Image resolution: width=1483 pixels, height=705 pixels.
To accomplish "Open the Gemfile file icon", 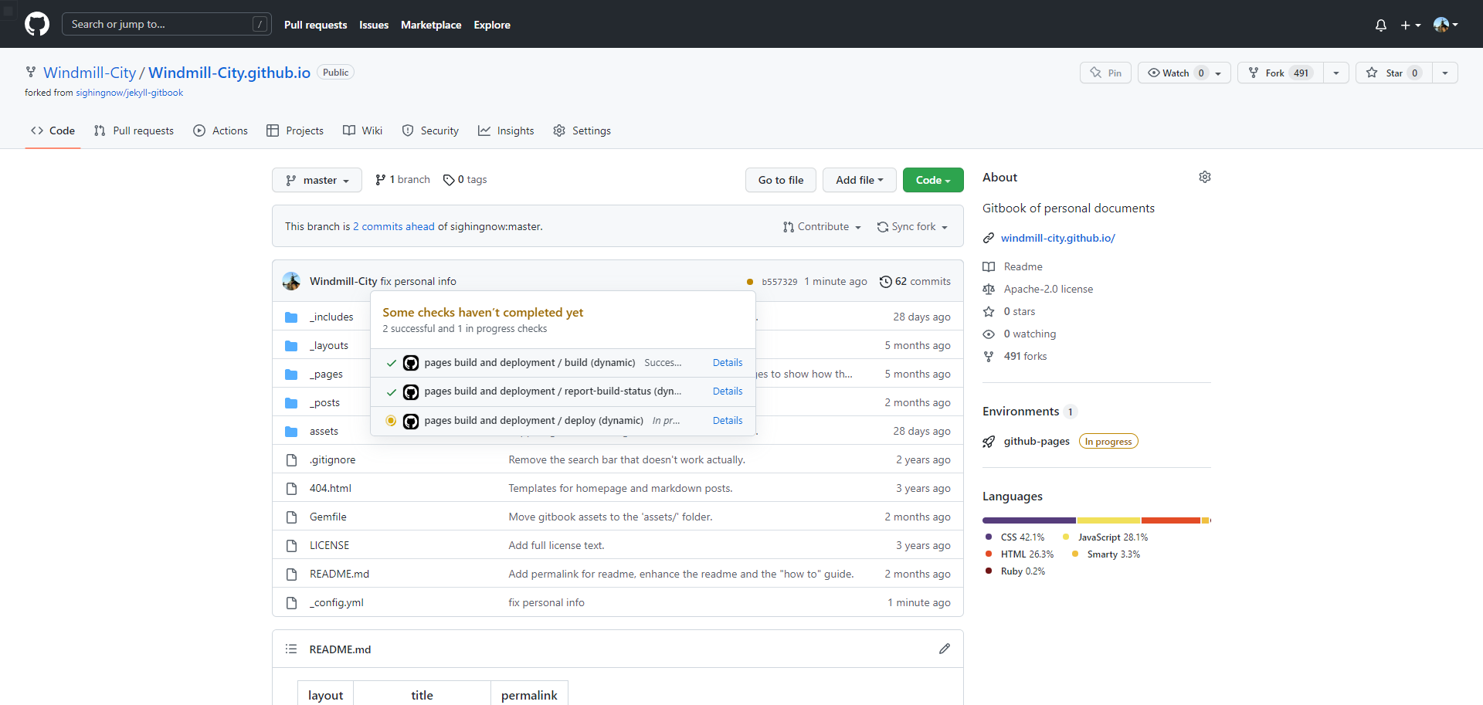I will click(x=291, y=517).
